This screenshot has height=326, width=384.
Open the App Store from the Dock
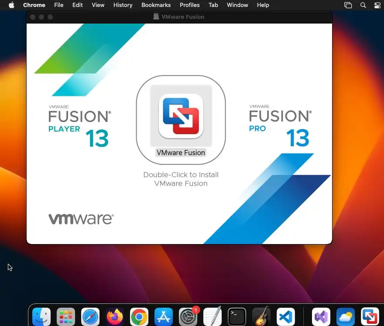164,317
